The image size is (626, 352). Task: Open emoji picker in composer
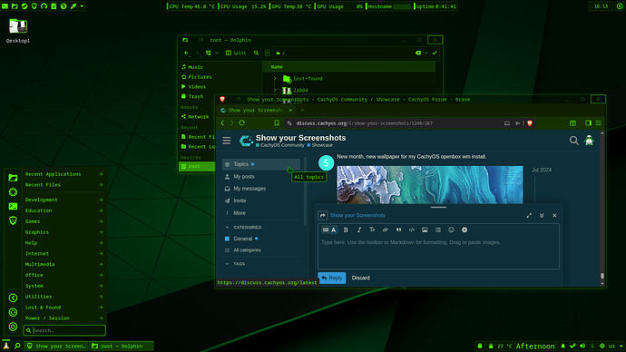tap(451, 230)
